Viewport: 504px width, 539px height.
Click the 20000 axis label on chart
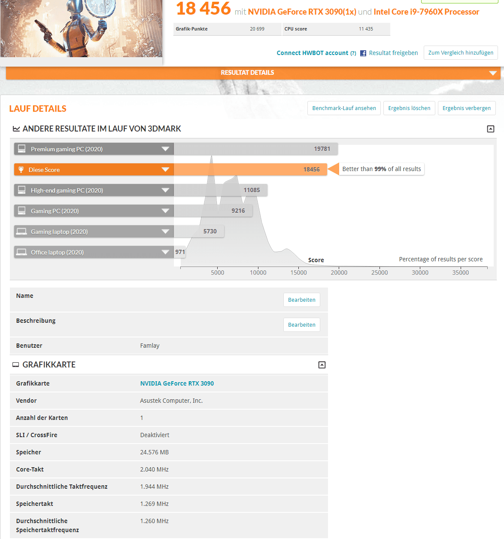click(x=339, y=273)
